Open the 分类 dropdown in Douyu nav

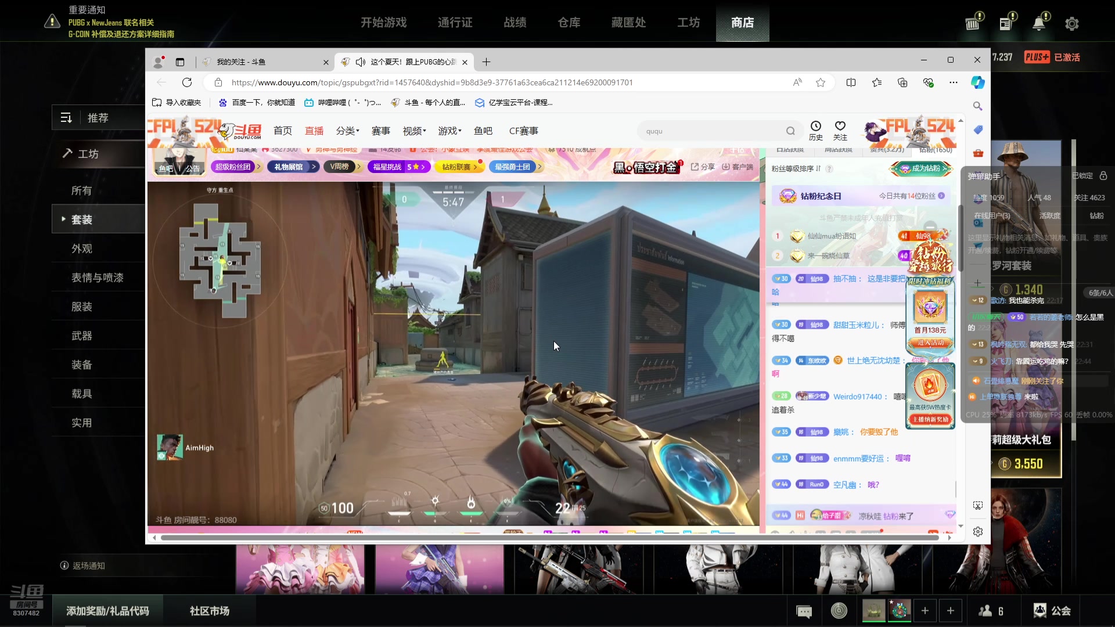(348, 131)
